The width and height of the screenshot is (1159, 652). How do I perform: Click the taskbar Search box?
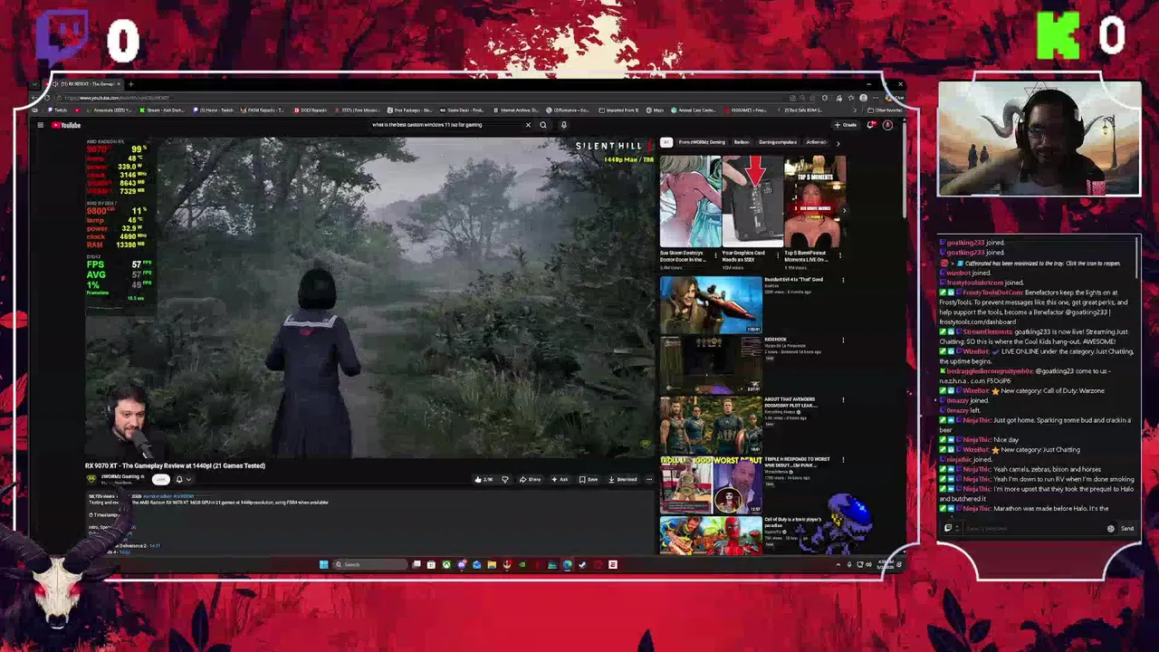click(x=369, y=565)
